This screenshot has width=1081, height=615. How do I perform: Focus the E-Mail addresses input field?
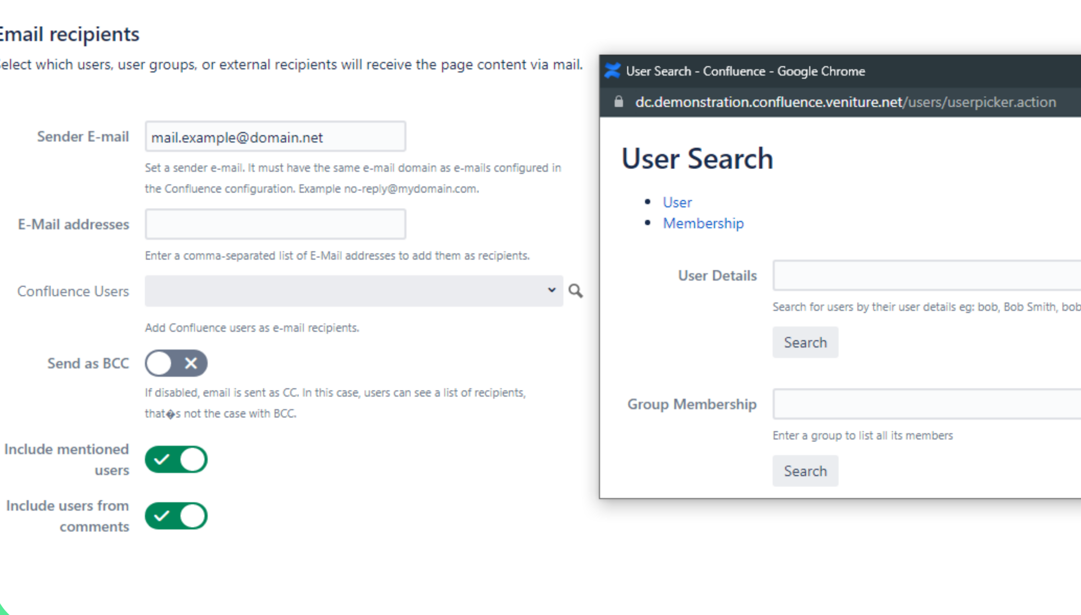[x=275, y=224]
